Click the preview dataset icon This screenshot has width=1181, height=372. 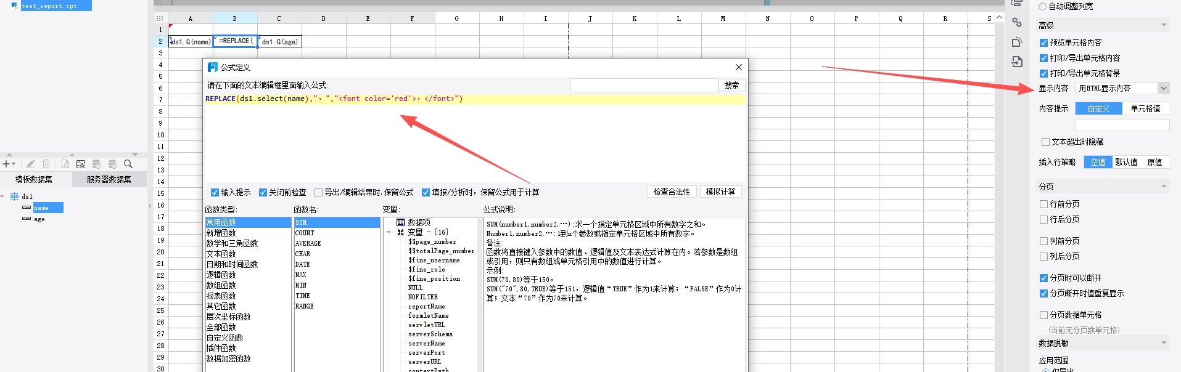[65, 164]
